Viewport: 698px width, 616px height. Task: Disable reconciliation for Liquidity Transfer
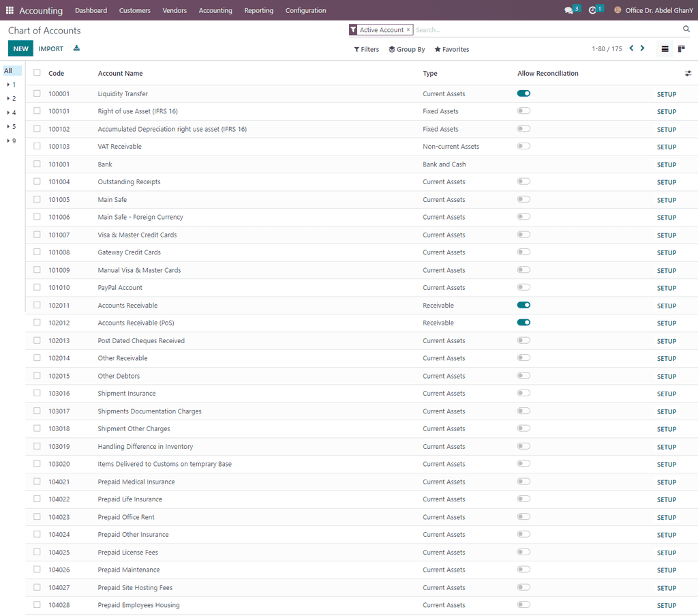(x=523, y=93)
